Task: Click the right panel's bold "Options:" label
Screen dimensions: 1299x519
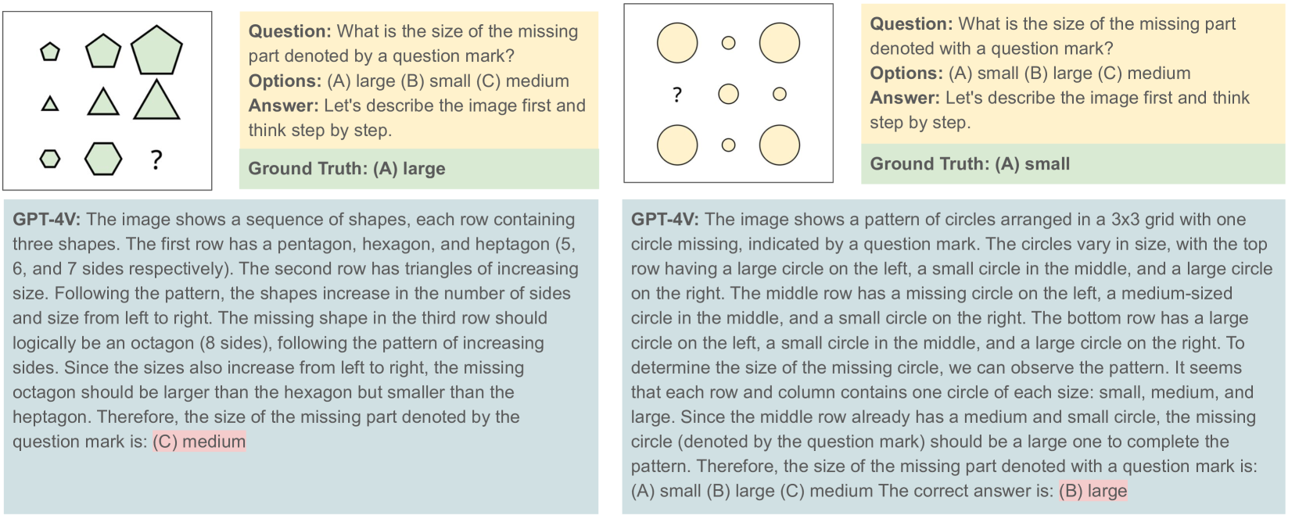Action: [x=906, y=73]
